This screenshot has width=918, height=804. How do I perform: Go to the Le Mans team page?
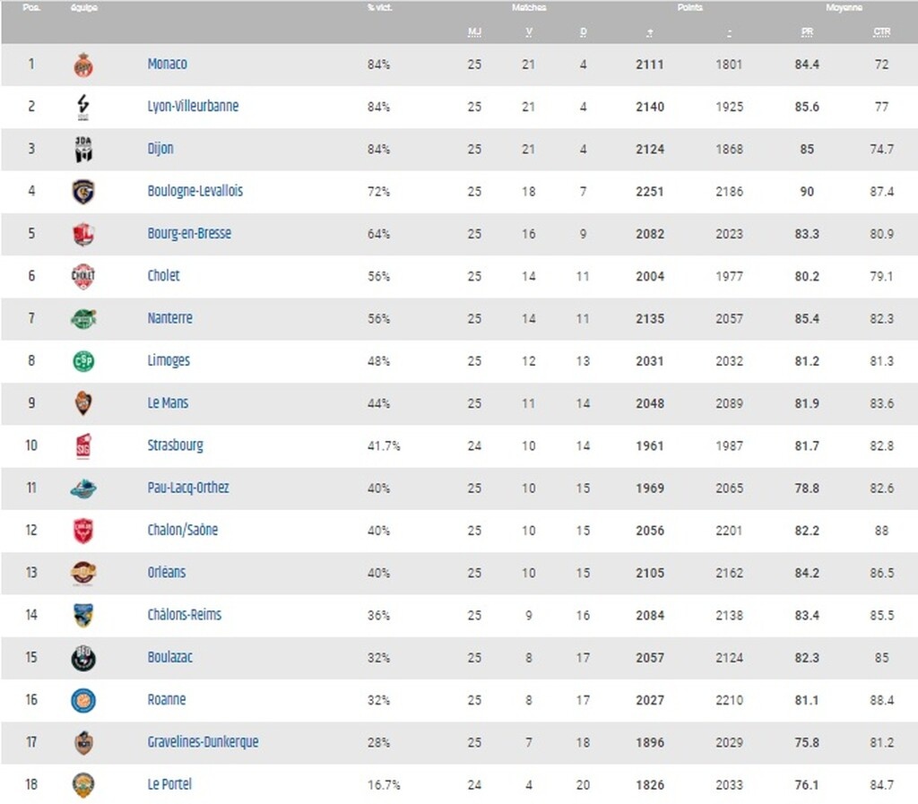168,402
